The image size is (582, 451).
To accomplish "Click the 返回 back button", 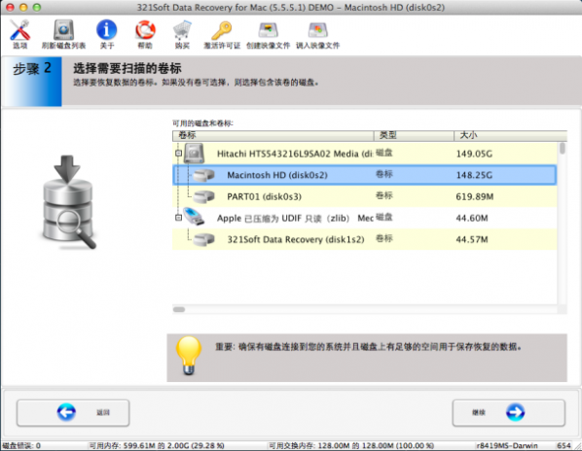I will [73, 412].
